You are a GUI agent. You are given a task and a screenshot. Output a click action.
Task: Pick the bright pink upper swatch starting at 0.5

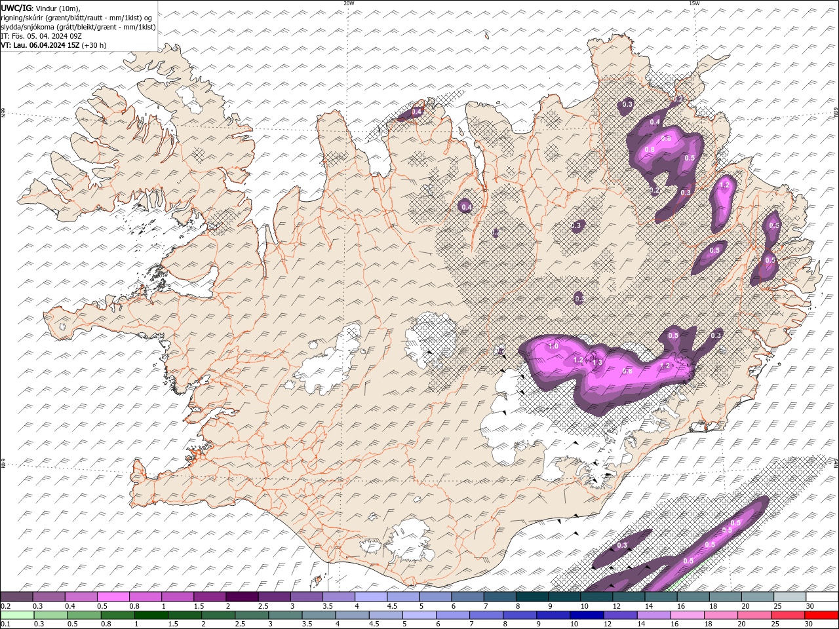coord(113,597)
